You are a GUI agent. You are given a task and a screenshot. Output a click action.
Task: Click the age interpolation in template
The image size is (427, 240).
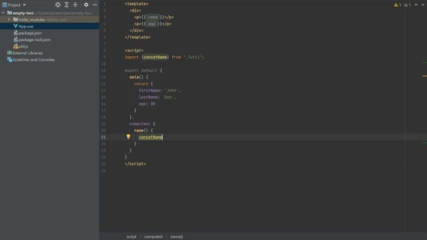tap(151, 24)
